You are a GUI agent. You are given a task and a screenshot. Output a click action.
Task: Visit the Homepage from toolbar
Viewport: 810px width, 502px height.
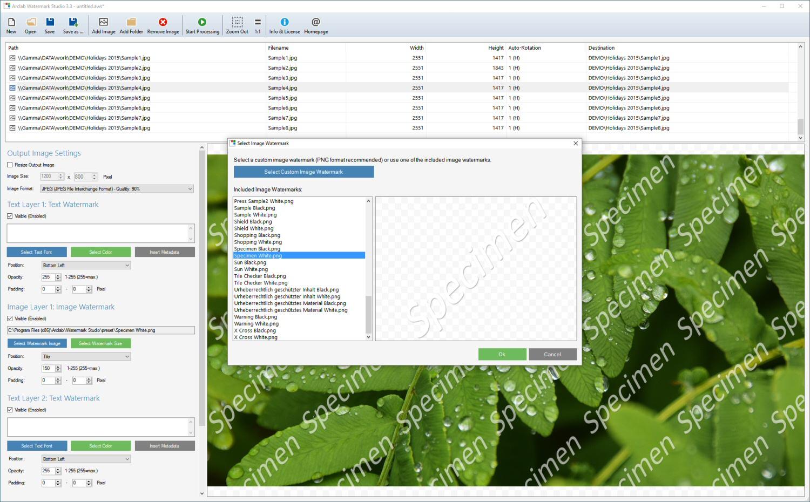pyautogui.click(x=316, y=25)
